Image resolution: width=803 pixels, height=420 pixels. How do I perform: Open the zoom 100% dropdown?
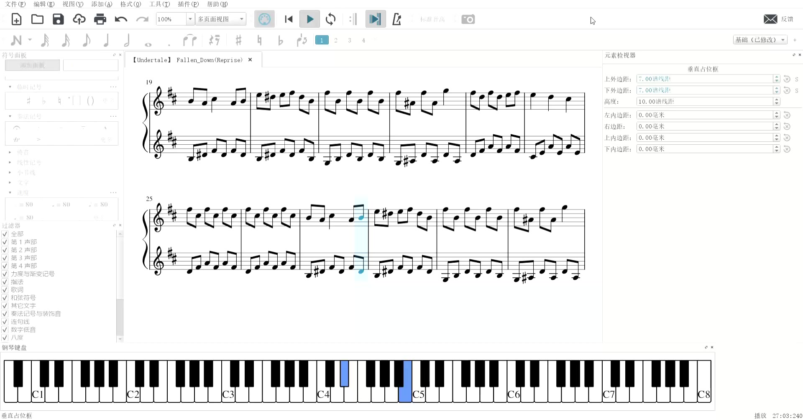[x=190, y=19]
